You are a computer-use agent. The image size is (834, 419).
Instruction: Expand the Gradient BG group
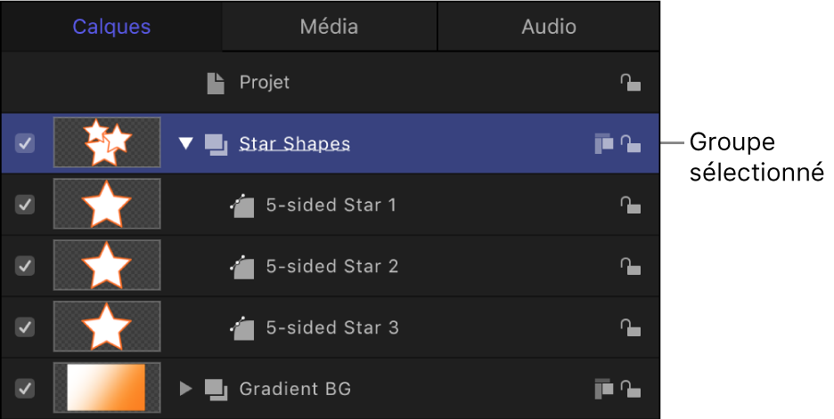point(185,388)
